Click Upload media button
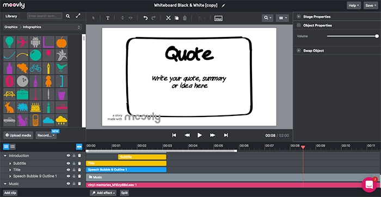381x197 pixels. tap(18, 136)
